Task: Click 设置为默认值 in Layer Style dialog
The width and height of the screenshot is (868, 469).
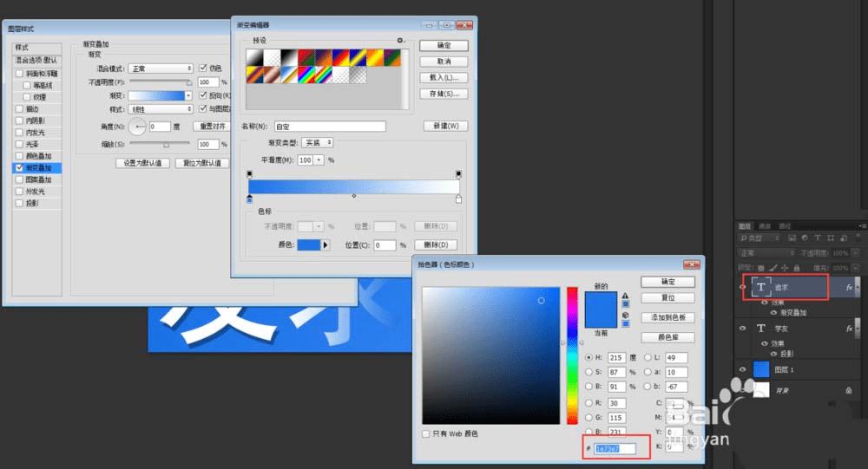Action: pyautogui.click(x=142, y=163)
